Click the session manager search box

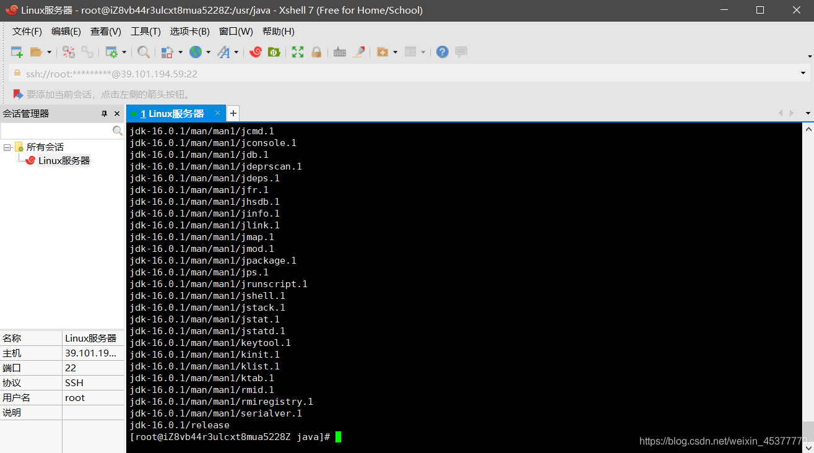click(x=56, y=131)
